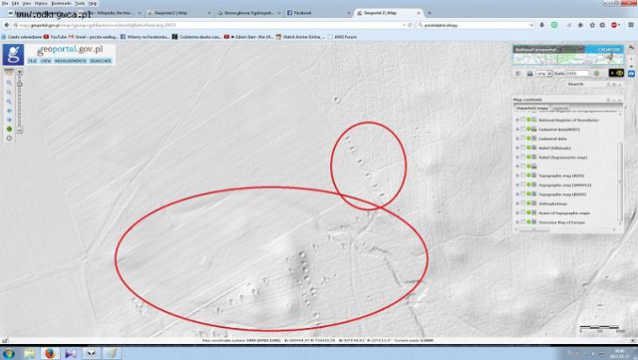This screenshot has width=638, height=360.
Task: Click the bottom circular tool in left toolbar
Action: click(x=9, y=139)
